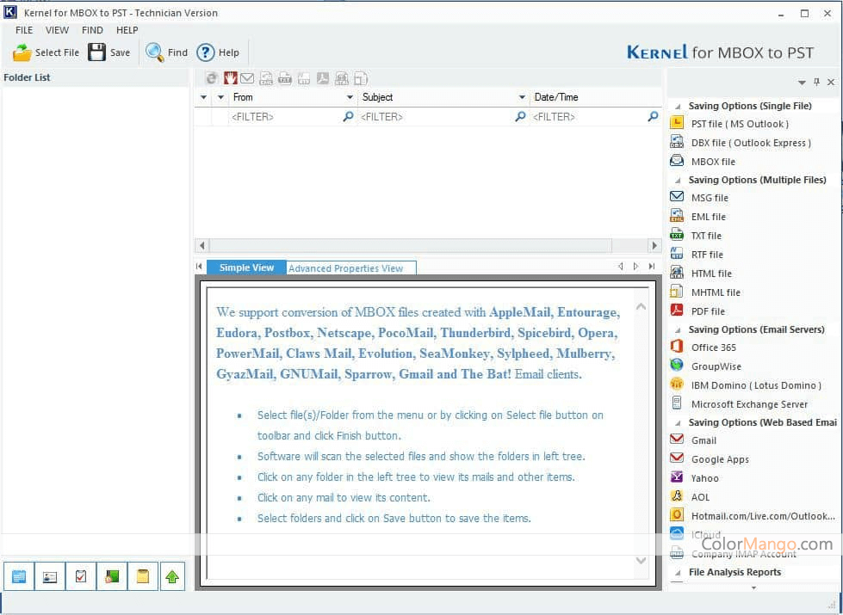Screen dimensions: 843x615
Task: Click the Subject filter input field
Action: click(435, 117)
